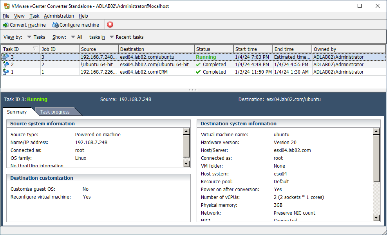Viewport: 387px width, 235px height.
Task: Click Destination system information scrollbar thumb
Action: point(376,158)
